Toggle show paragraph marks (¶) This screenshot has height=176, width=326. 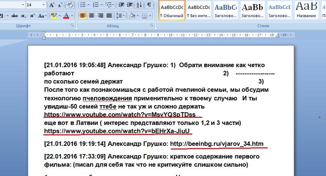pyautogui.click(x=149, y=5)
